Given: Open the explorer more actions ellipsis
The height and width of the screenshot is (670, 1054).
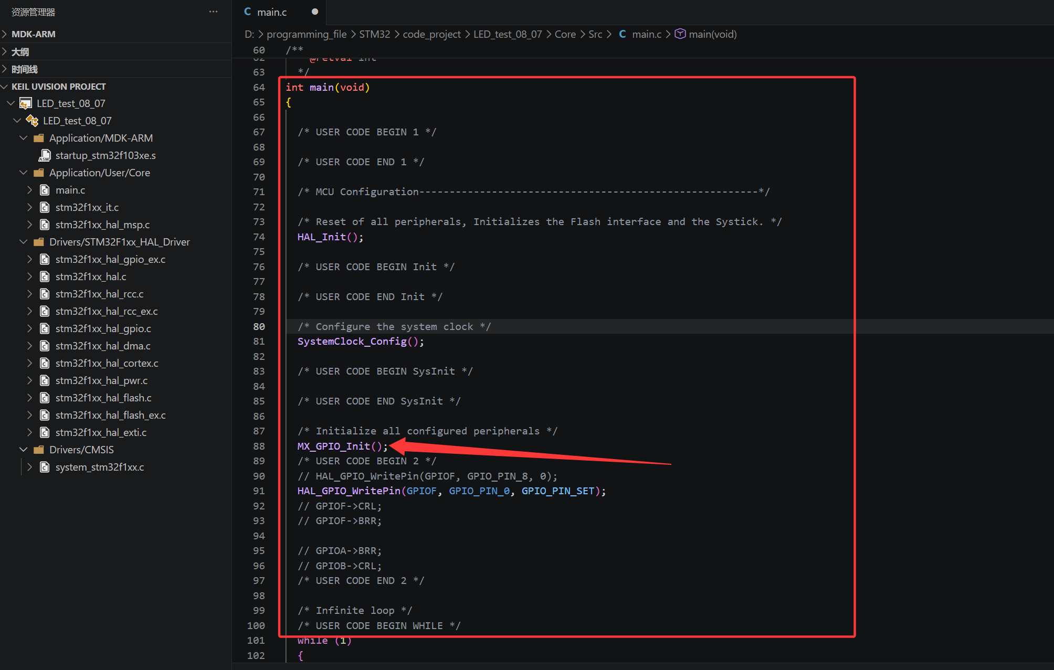Looking at the screenshot, I should pyautogui.click(x=213, y=12).
